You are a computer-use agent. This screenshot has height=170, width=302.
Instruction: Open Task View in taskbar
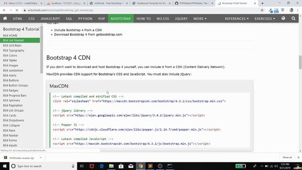click(x=82, y=166)
